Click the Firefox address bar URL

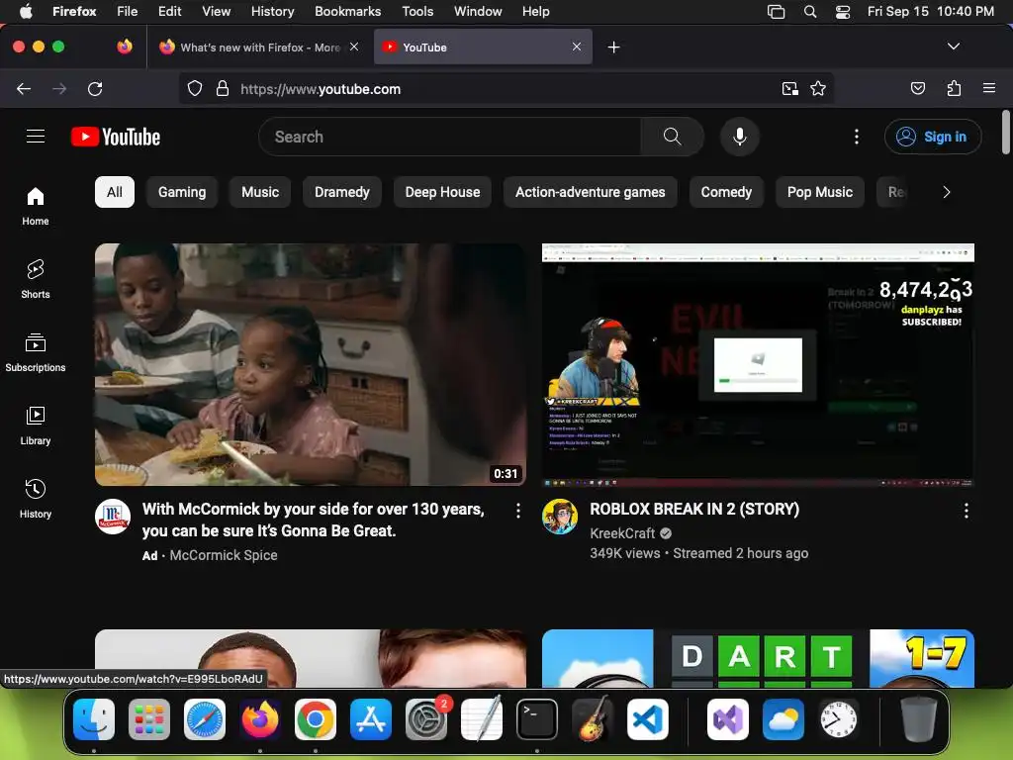(x=321, y=89)
